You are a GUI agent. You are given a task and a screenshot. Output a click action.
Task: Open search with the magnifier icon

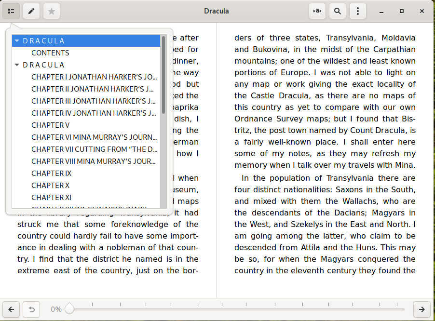[x=337, y=11]
